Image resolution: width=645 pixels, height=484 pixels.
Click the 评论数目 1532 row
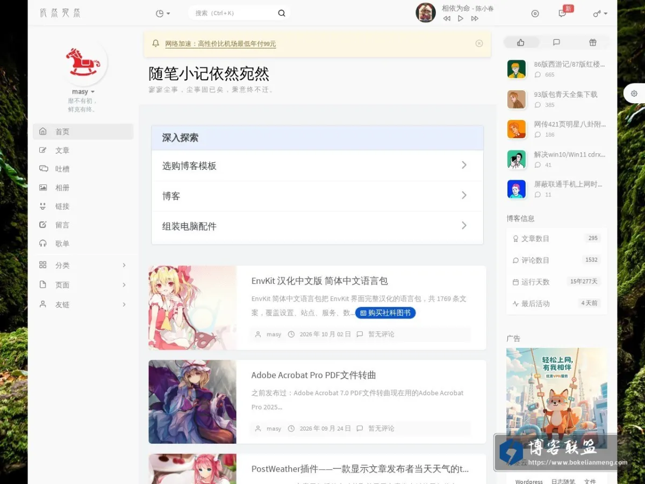coord(557,260)
